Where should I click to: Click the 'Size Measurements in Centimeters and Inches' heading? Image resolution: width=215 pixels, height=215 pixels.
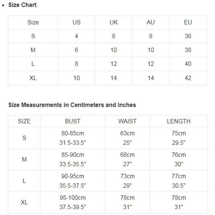(x=72, y=105)
